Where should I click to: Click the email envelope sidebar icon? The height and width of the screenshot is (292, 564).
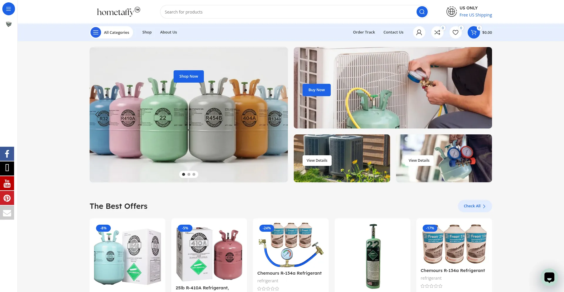pyautogui.click(x=7, y=213)
